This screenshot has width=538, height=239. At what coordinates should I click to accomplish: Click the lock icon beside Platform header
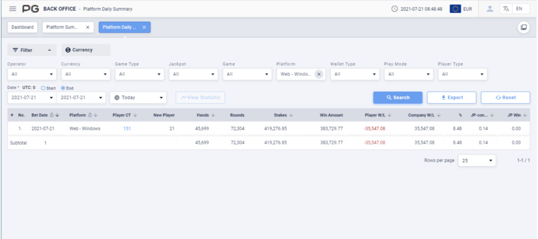[90, 115]
